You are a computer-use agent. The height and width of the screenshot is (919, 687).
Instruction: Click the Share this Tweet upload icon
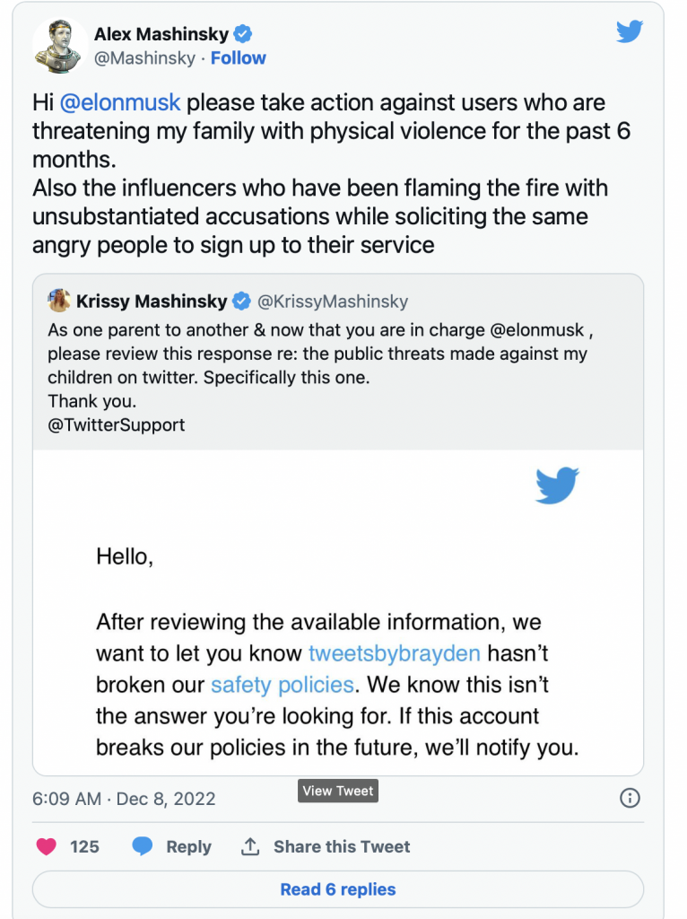250,846
